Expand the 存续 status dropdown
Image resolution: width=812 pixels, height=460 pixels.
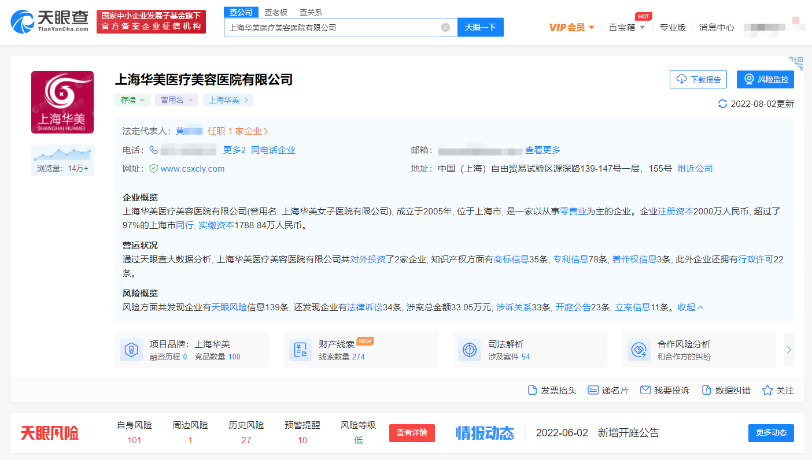tap(132, 100)
